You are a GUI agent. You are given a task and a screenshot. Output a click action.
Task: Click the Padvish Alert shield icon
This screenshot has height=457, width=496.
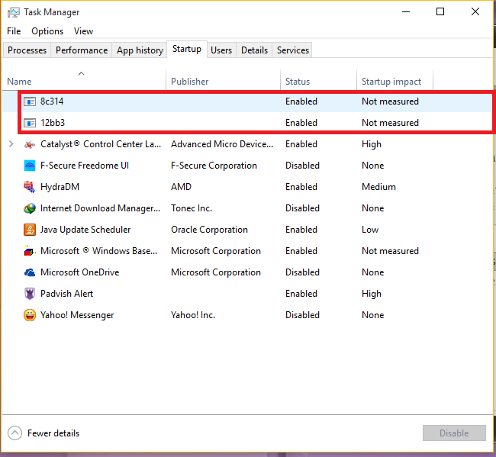coord(30,294)
